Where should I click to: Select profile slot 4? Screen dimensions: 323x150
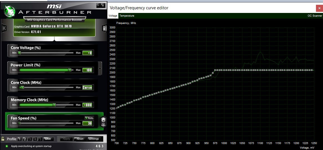click(x=35, y=139)
